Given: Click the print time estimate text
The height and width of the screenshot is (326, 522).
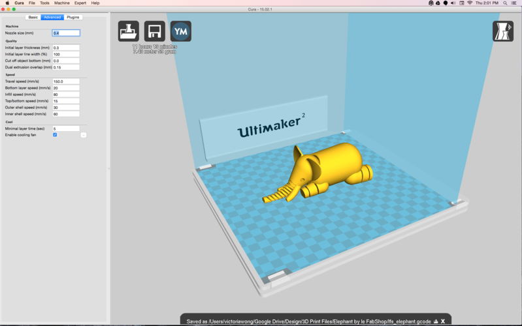Looking at the screenshot, I should (x=155, y=47).
